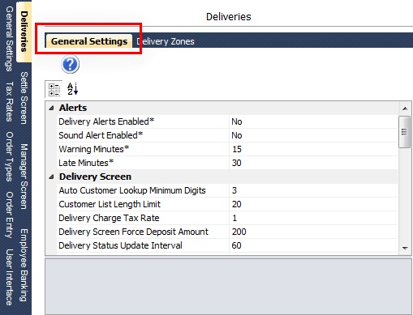Screen dimensions: 413x315
Task: Edit the status update interval value 60
Action: (x=314, y=245)
